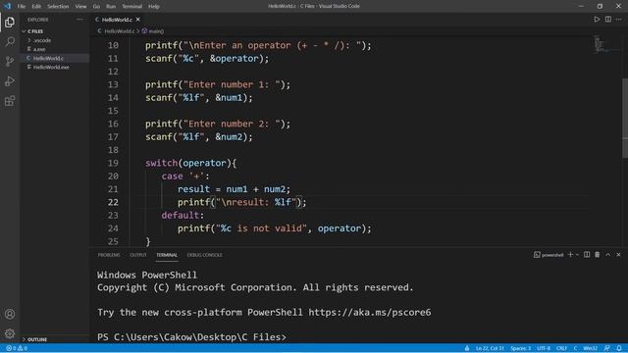Viewport: 628px width, 353px height.
Task: Maximize the panel with up chevron
Action: pos(608,255)
